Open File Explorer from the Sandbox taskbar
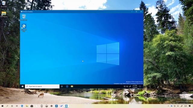The image size is (193, 108). [72, 86]
